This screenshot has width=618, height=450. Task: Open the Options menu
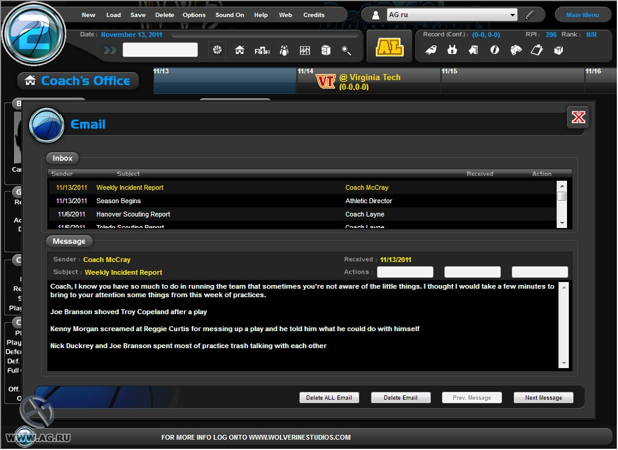(194, 15)
